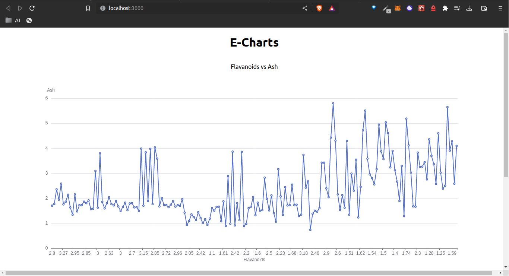This screenshot has height=276, width=509.
Task: Click the lowest data point near 0.75
Action: click(310, 230)
